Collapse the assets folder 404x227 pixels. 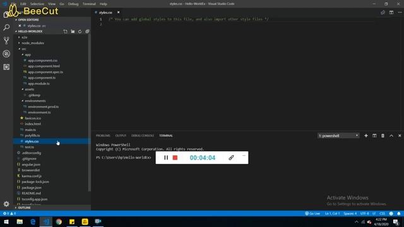tap(30, 90)
